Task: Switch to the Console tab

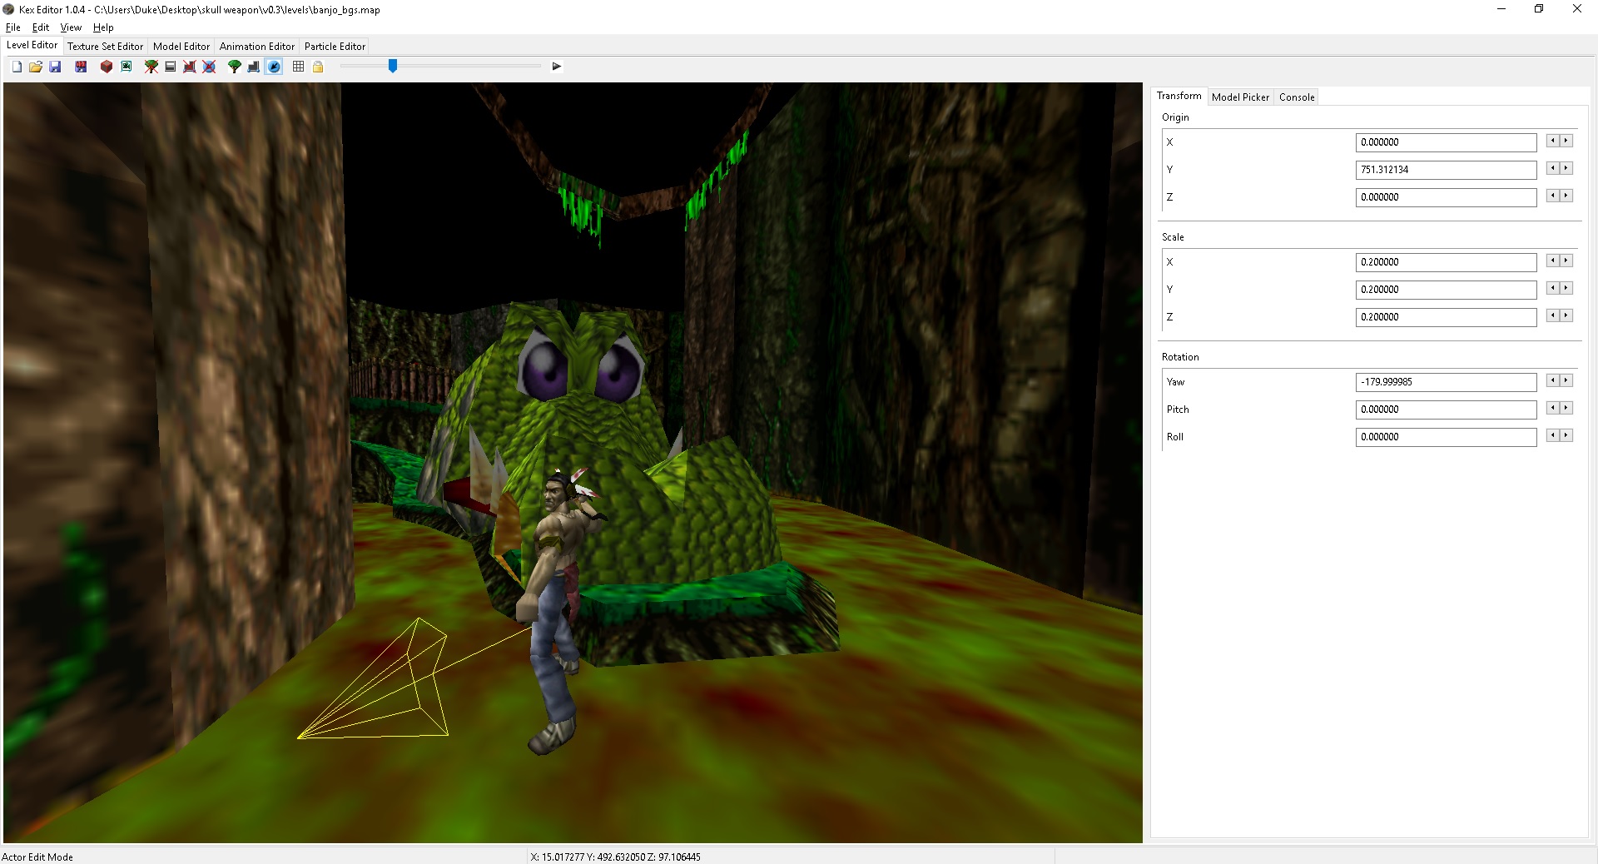Action: click(x=1297, y=97)
